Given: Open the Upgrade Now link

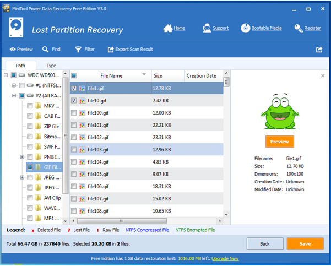Looking at the screenshot, I should pyautogui.click(x=225, y=259).
